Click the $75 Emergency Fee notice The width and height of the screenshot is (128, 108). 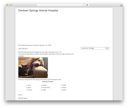(40, 80)
